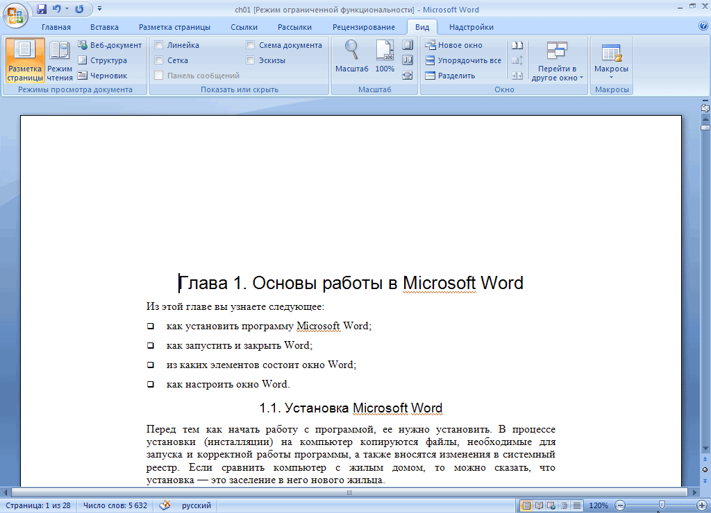This screenshot has width=711, height=513.
Task: Reset window position icon
Action: pos(517,75)
